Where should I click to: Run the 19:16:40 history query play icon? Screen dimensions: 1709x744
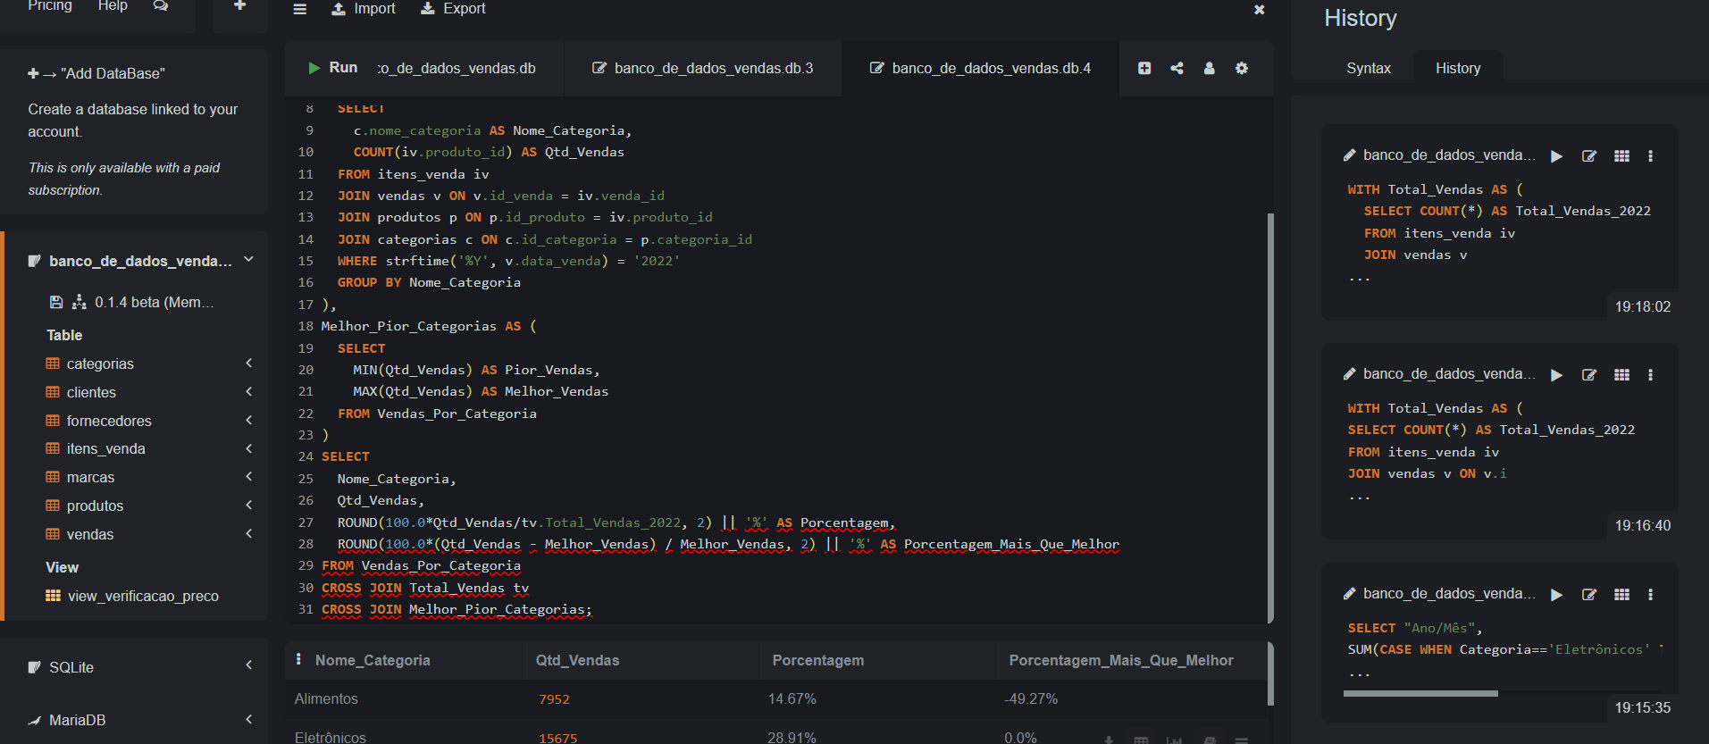1557,375
